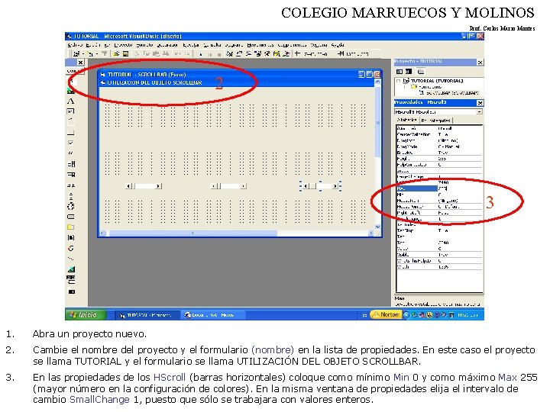The image size is (550, 412).
Task: Click the Add Standard EXE Project icon
Action: (77, 53)
